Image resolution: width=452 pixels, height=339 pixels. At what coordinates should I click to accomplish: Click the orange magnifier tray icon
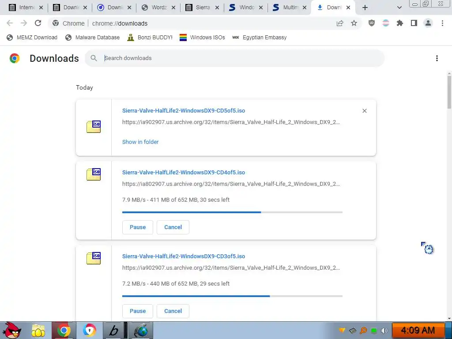pyautogui.click(x=363, y=330)
